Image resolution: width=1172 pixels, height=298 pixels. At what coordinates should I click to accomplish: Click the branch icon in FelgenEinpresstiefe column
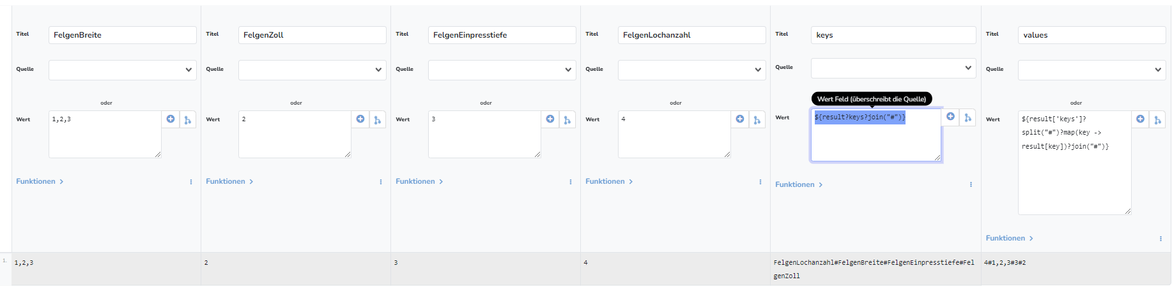[567, 119]
